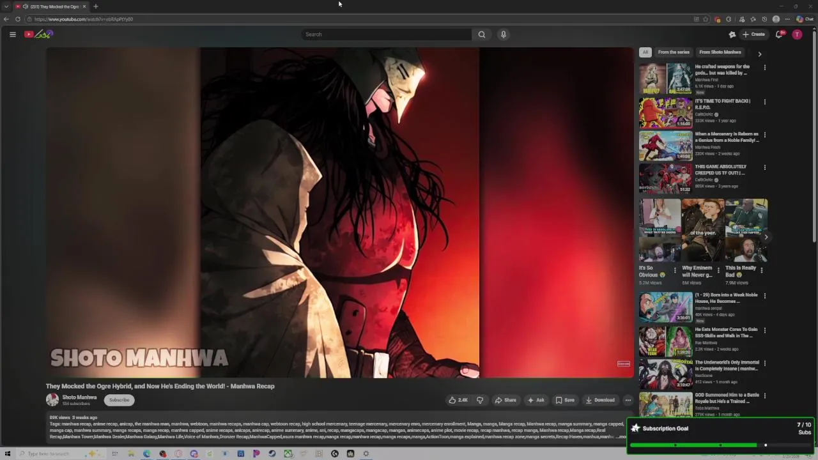Expand description with ...more

point(621,437)
